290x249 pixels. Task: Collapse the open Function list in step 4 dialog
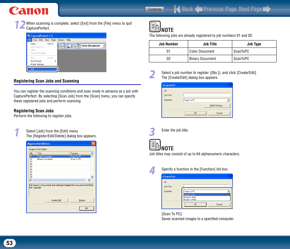click(x=228, y=191)
